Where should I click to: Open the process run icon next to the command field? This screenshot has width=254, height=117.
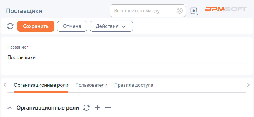[194, 11]
